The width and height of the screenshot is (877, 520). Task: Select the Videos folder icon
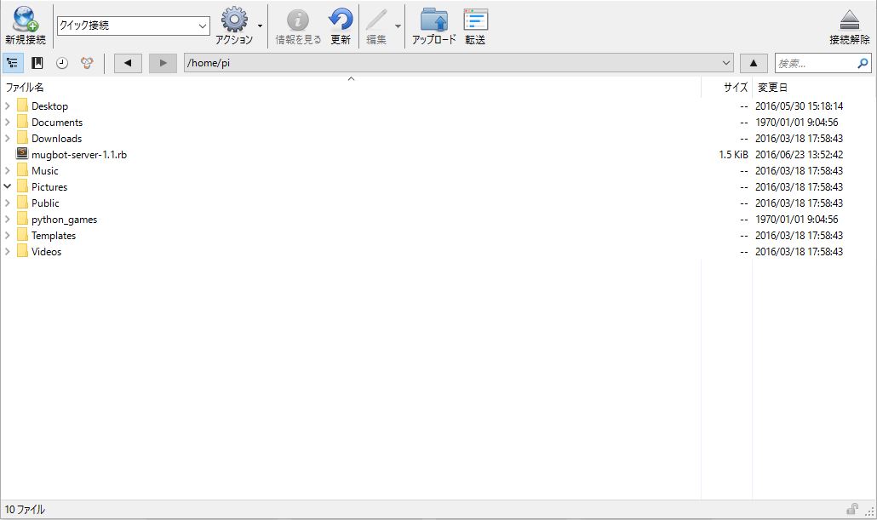pyautogui.click(x=22, y=251)
